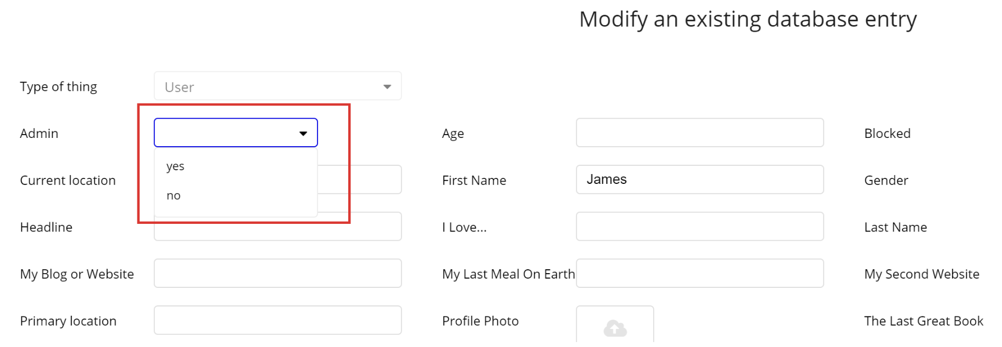Click into the Age input field

(699, 133)
